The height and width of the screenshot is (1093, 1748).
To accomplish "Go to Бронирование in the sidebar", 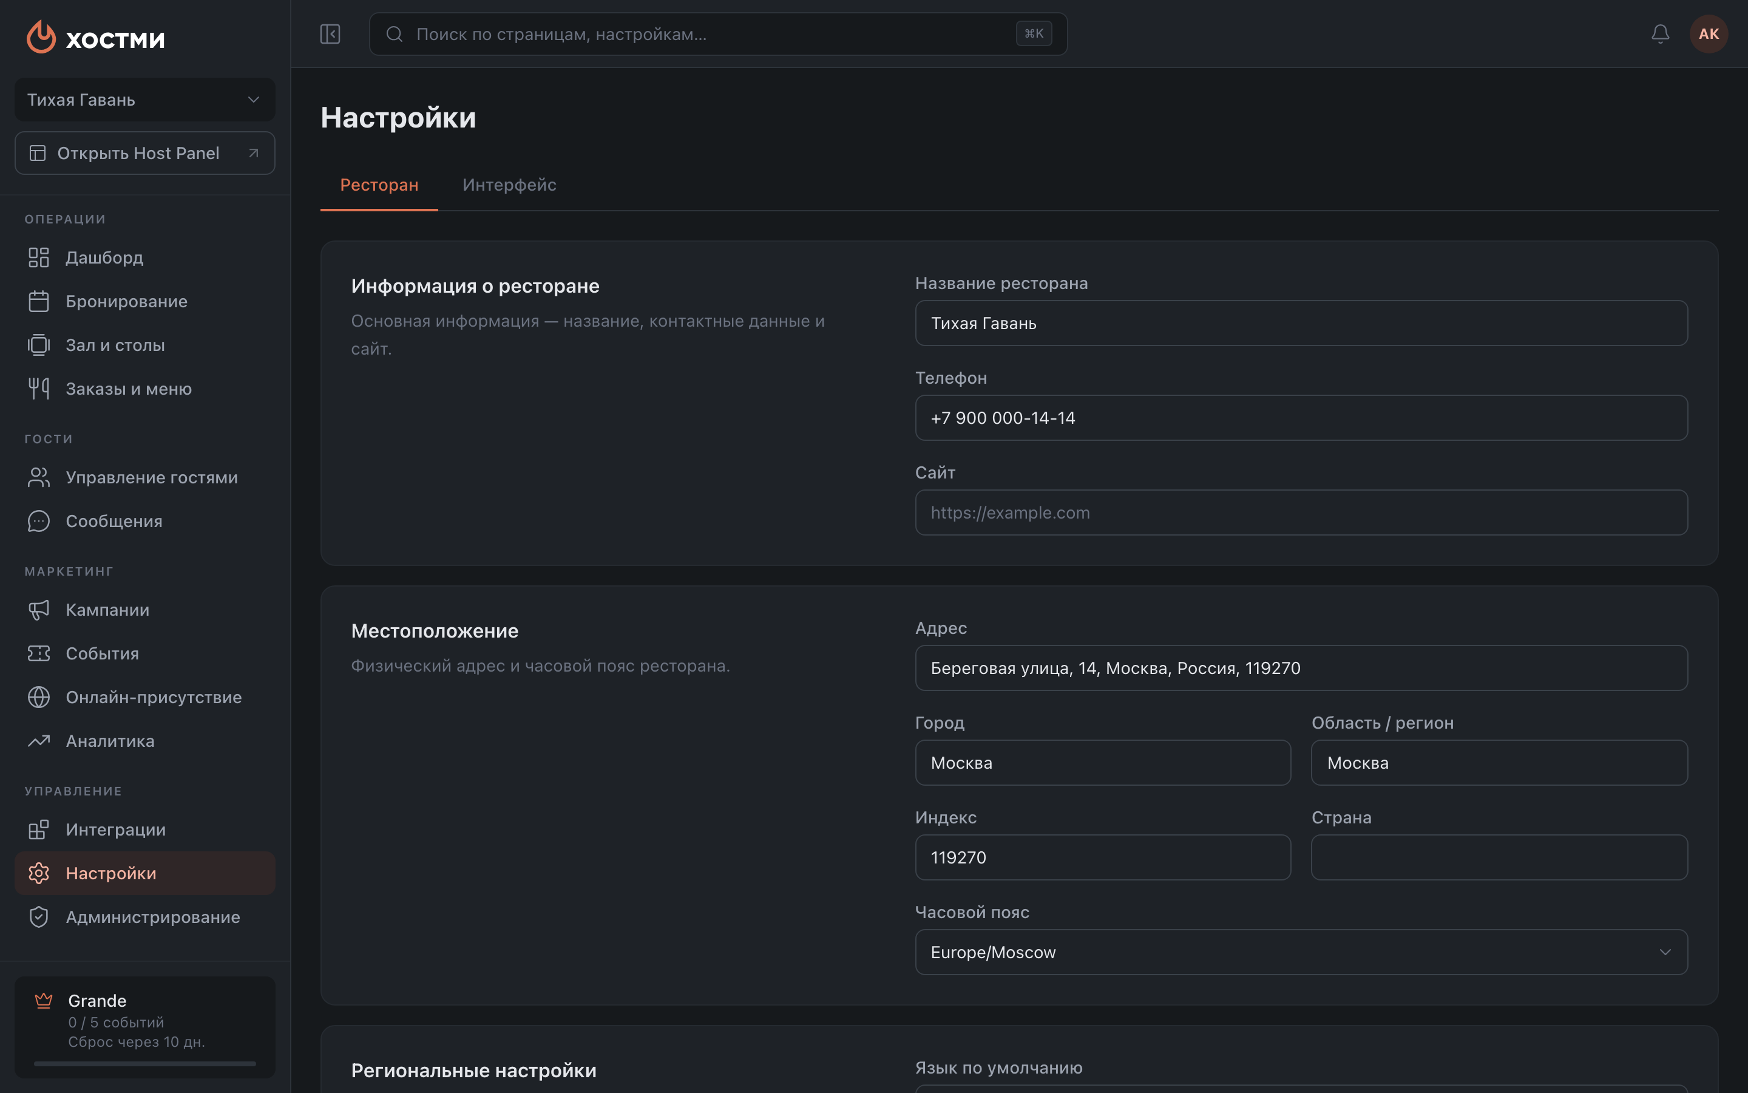I will tap(144, 301).
